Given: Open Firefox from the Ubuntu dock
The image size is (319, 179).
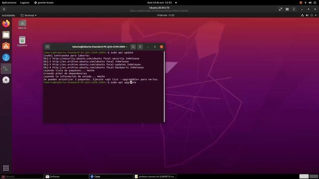Looking at the screenshot, I should [6, 23].
